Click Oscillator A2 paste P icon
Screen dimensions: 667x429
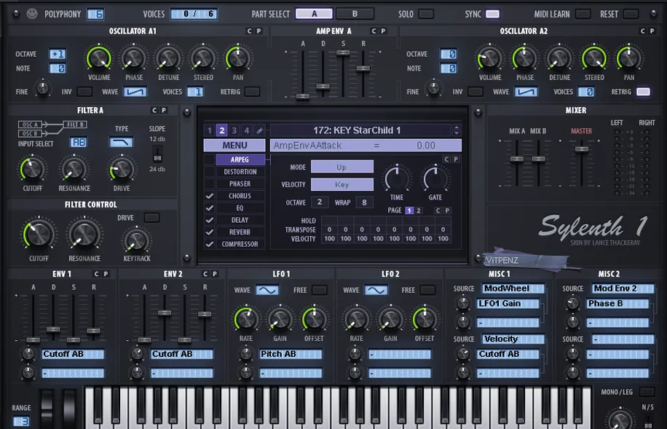pos(652,31)
